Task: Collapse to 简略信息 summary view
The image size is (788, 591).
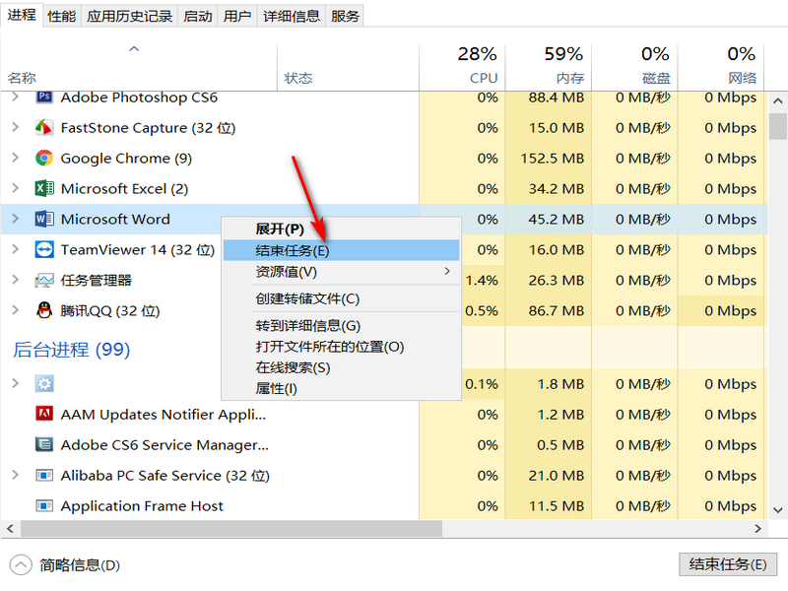Action: click(x=66, y=565)
